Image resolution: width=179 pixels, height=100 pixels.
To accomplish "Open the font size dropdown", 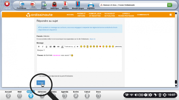I will coord(70,47).
